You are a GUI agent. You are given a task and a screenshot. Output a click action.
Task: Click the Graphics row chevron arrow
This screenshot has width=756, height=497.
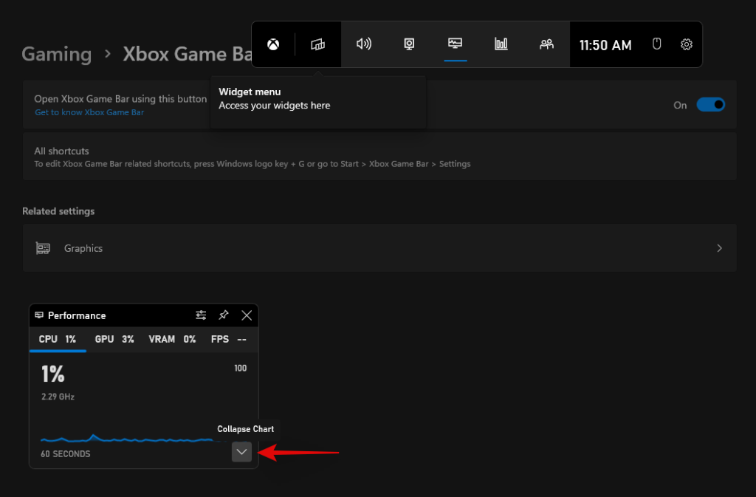pos(719,248)
